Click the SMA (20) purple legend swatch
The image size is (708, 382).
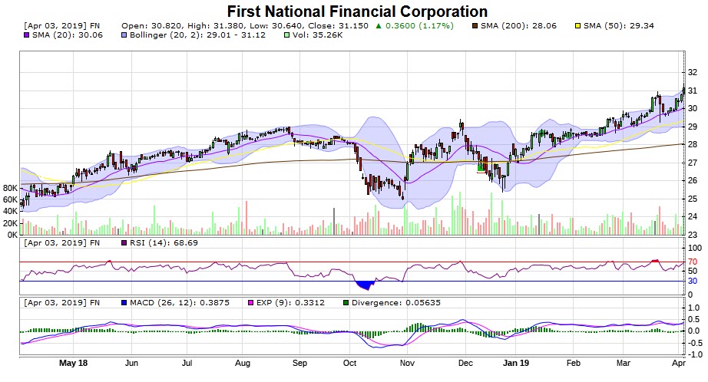(x=27, y=35)
